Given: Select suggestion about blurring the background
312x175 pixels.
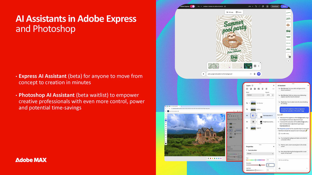Looking at the screenshot, I should [293, 152].
